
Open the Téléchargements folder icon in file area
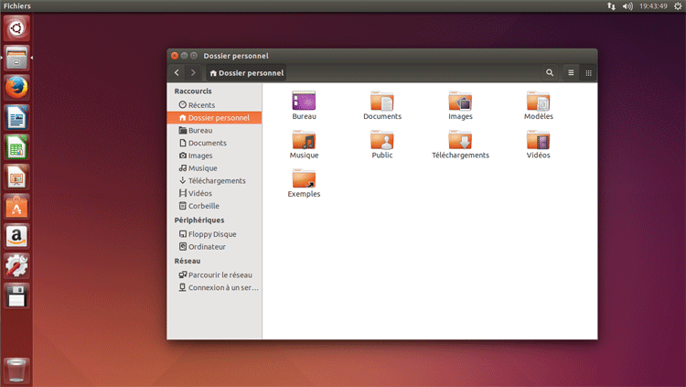tap(460, 140)
